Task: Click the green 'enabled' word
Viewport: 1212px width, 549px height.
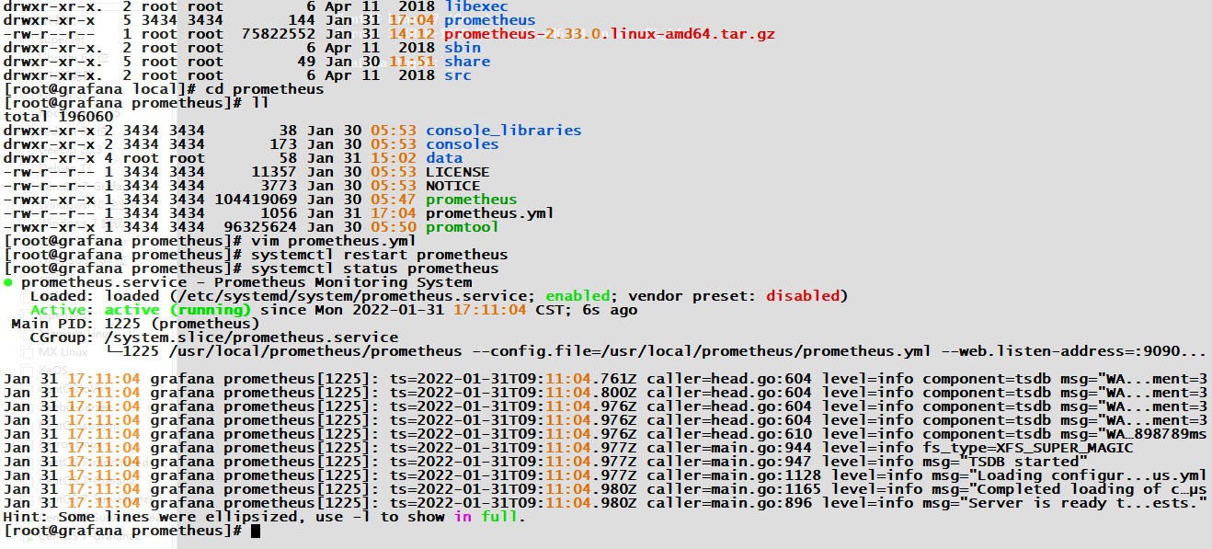Action: pos(577,296)
